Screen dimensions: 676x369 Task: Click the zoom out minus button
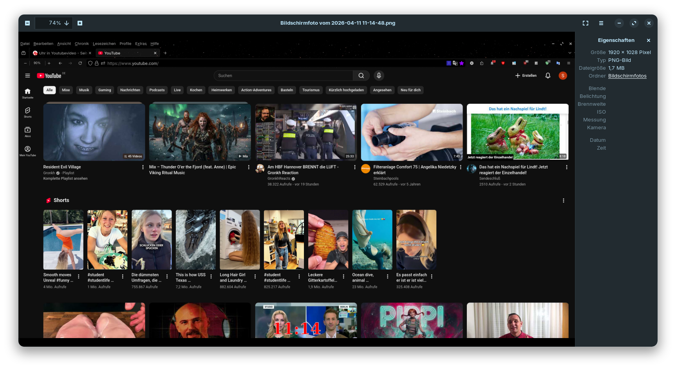tap(27, 23)
